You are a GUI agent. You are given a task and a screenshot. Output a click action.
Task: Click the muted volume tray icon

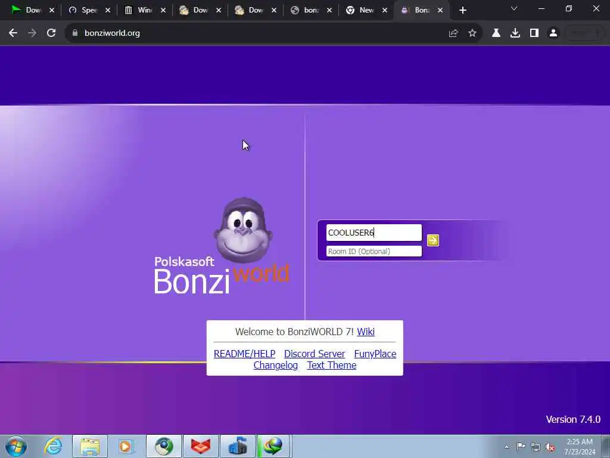550,447
